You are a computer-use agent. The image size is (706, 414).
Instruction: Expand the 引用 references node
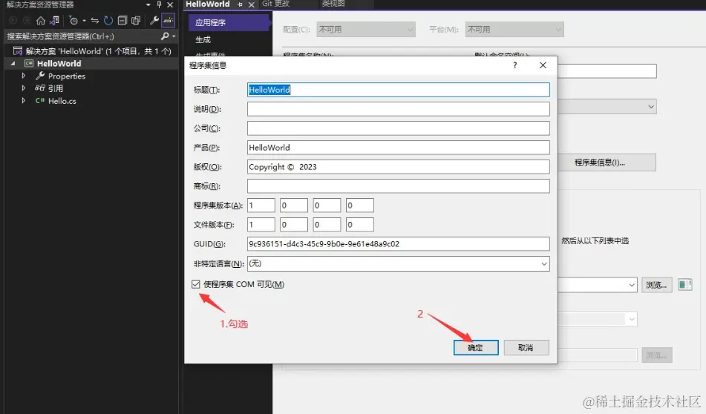point(24,88)
